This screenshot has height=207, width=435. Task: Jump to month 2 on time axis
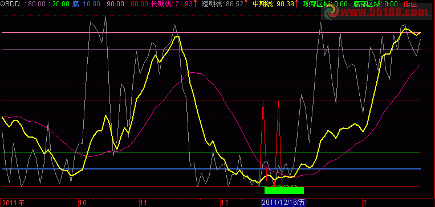(x=364, y=203)
